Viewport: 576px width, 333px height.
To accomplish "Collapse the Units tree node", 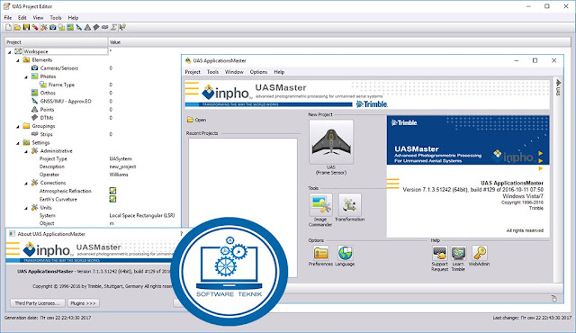I will [26, 208].
